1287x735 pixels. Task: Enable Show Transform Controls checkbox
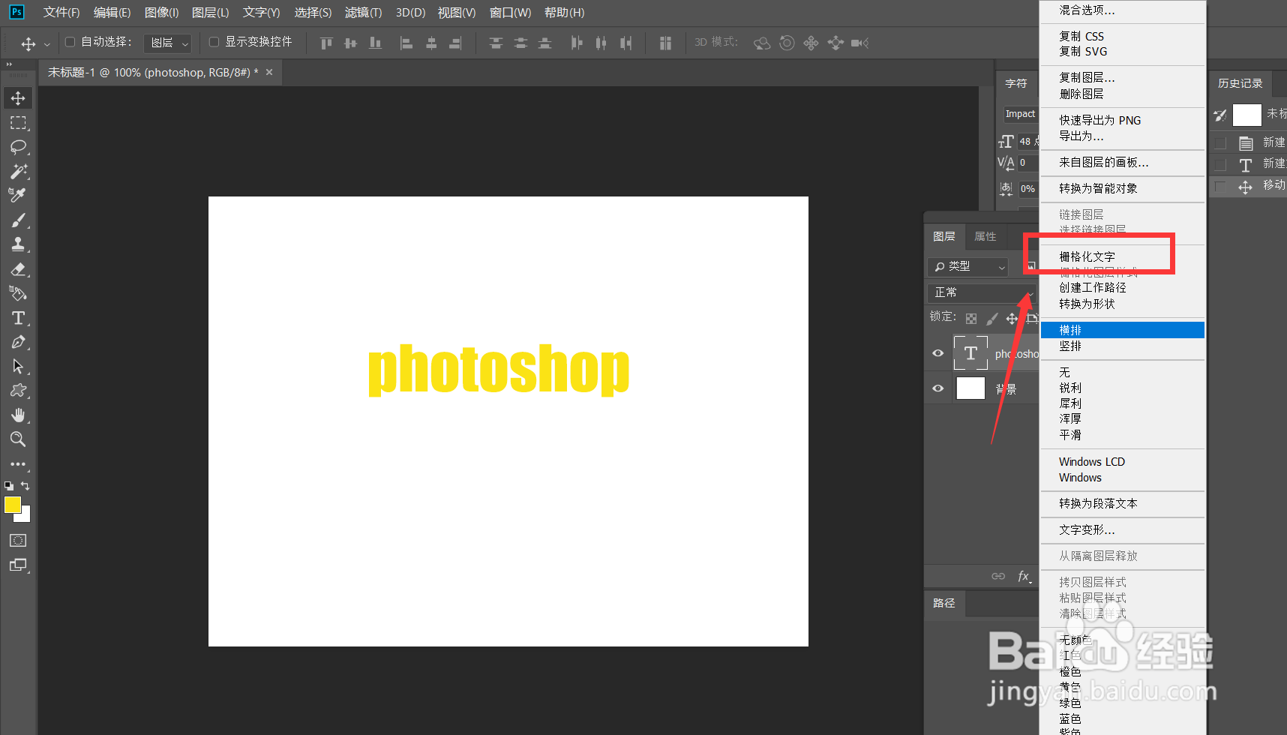coord(214,42)
